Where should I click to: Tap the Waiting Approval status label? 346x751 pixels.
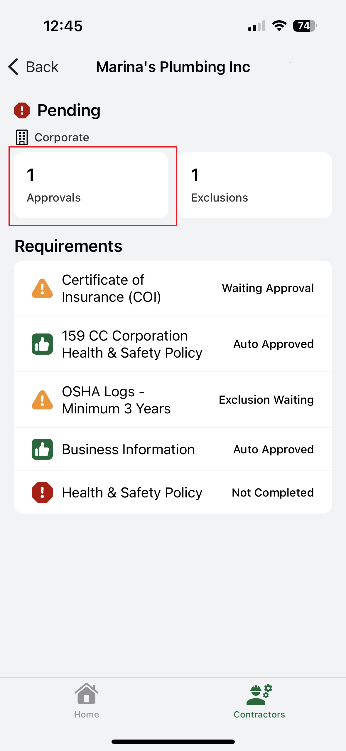pos(268,288)
